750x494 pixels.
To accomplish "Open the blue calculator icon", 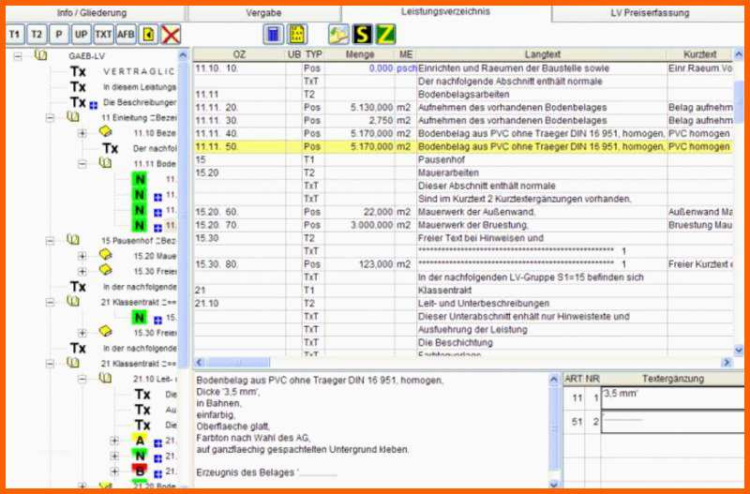I will point(274,35).
